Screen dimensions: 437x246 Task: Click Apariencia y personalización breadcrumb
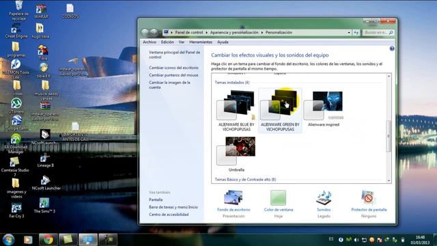(x=234, y=33)
